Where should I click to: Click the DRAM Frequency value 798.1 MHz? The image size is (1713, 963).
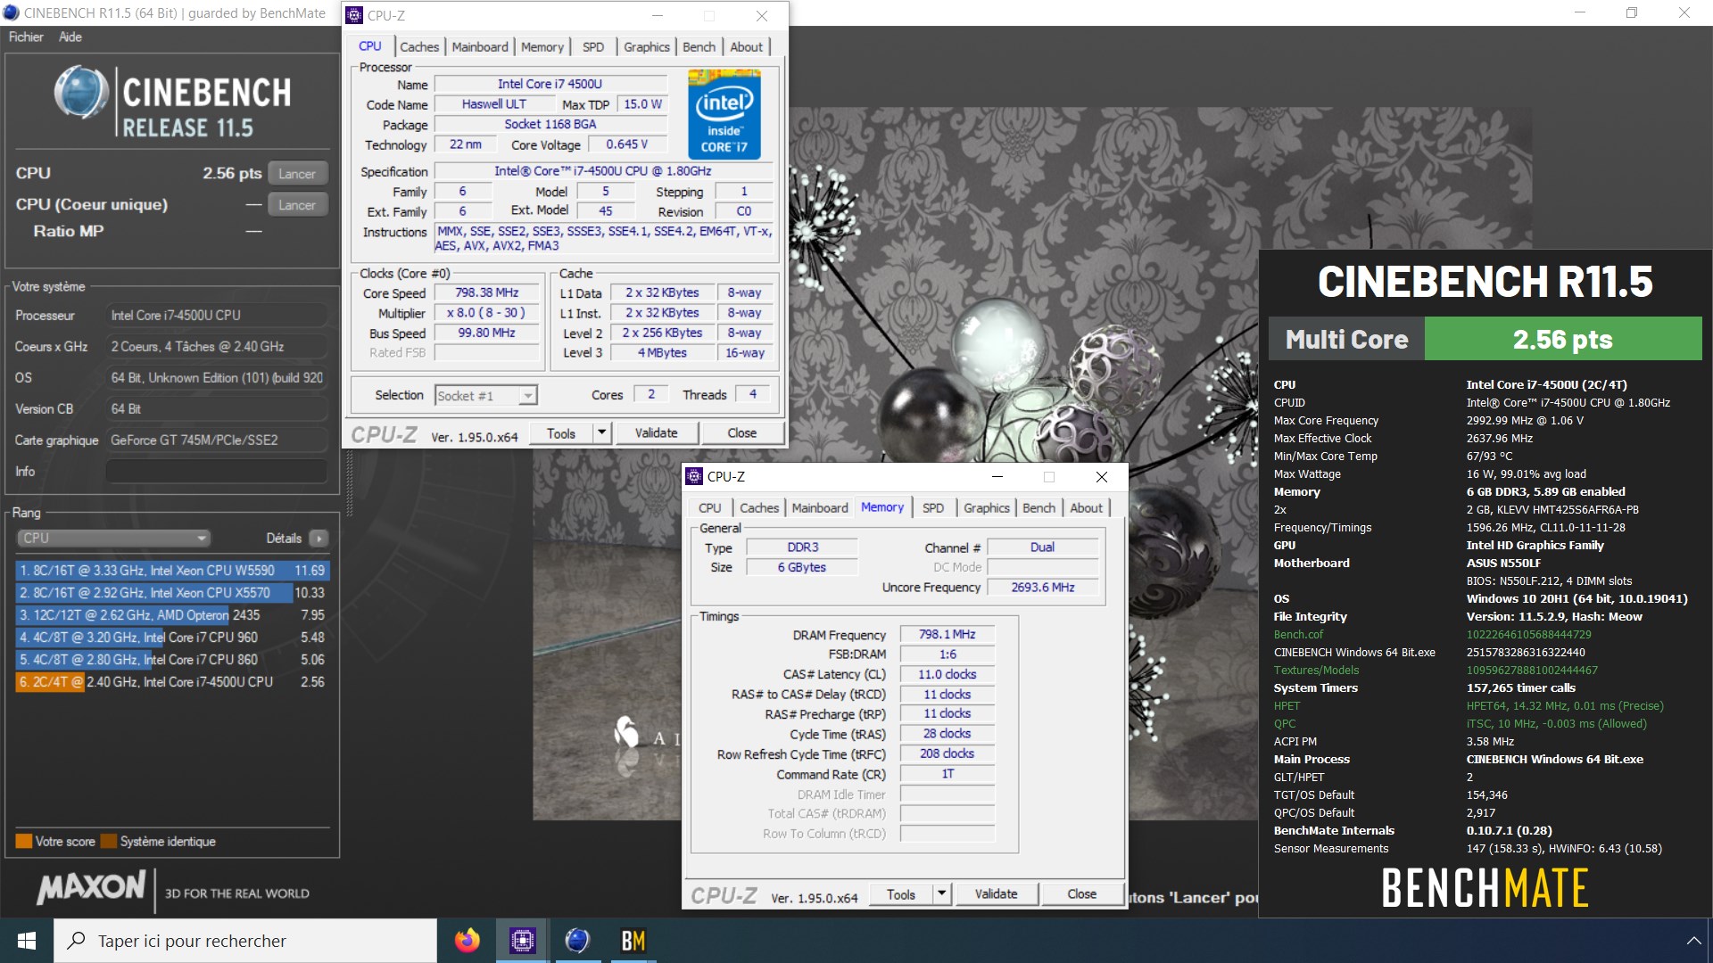pyautogui.click(x=947, y=634)
